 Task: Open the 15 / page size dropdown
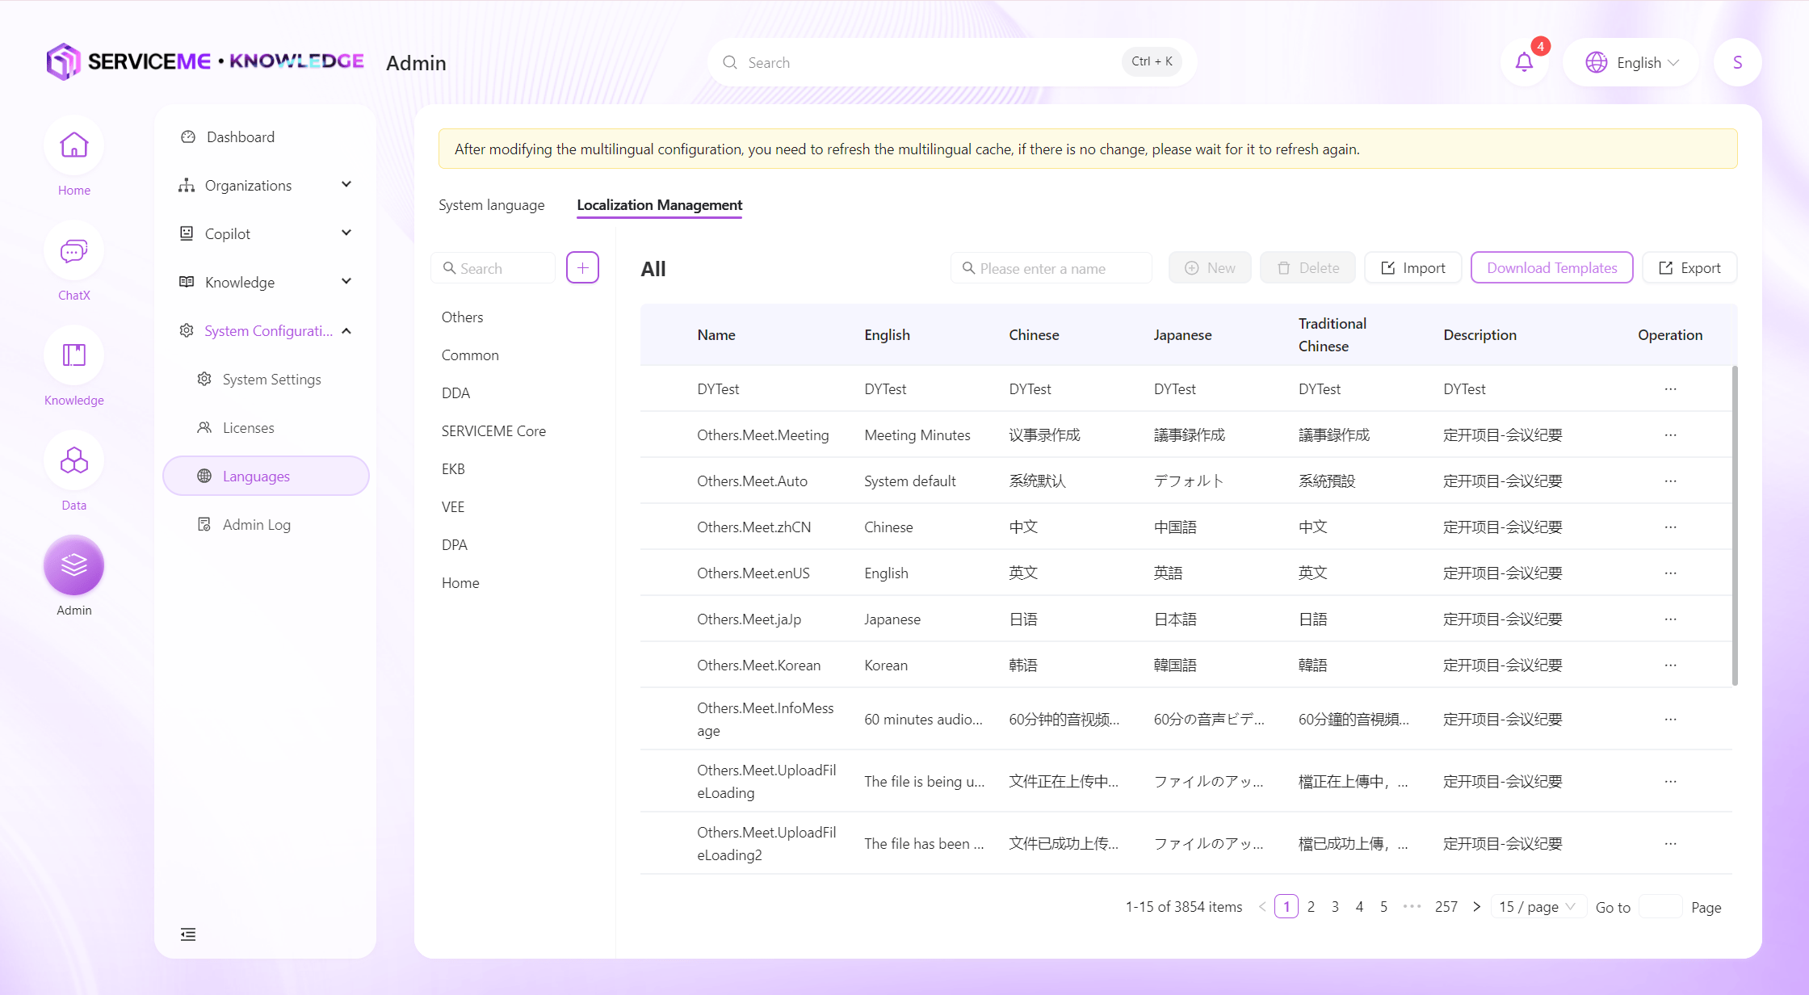[x=1537, y=907]
